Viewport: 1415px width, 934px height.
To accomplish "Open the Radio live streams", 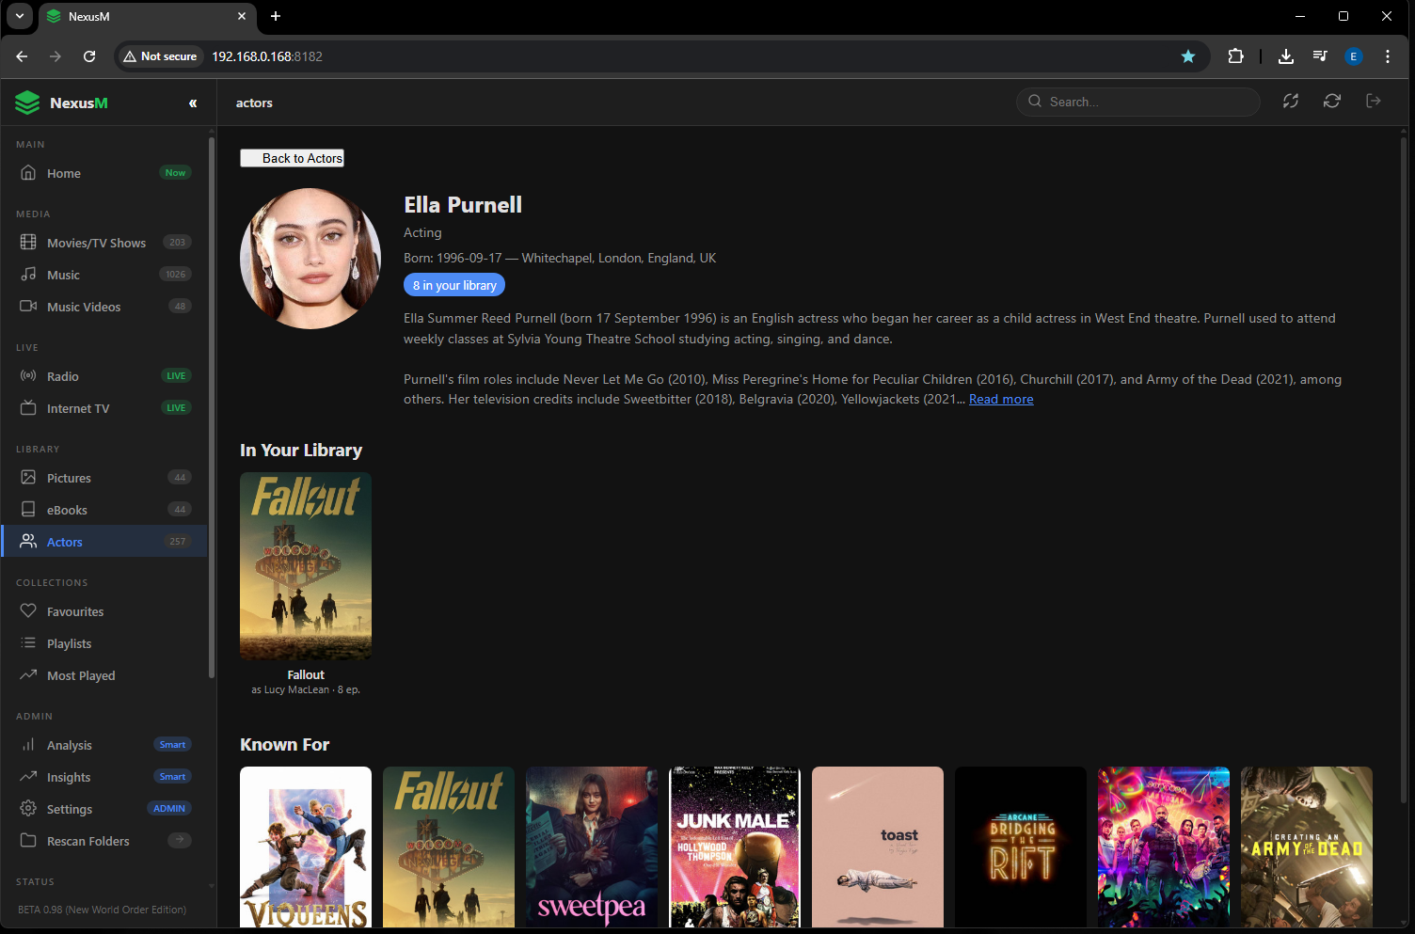I will click(62, 375).
